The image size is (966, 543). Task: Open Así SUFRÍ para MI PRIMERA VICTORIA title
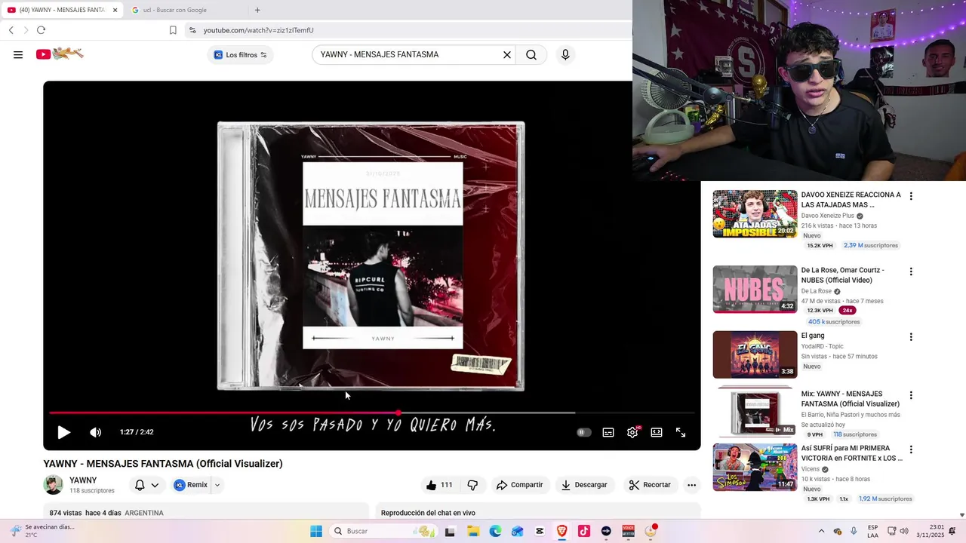tap(851, 453)
